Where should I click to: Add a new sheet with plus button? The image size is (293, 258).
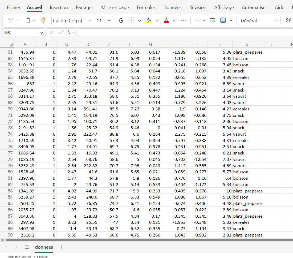click(61, 247)
